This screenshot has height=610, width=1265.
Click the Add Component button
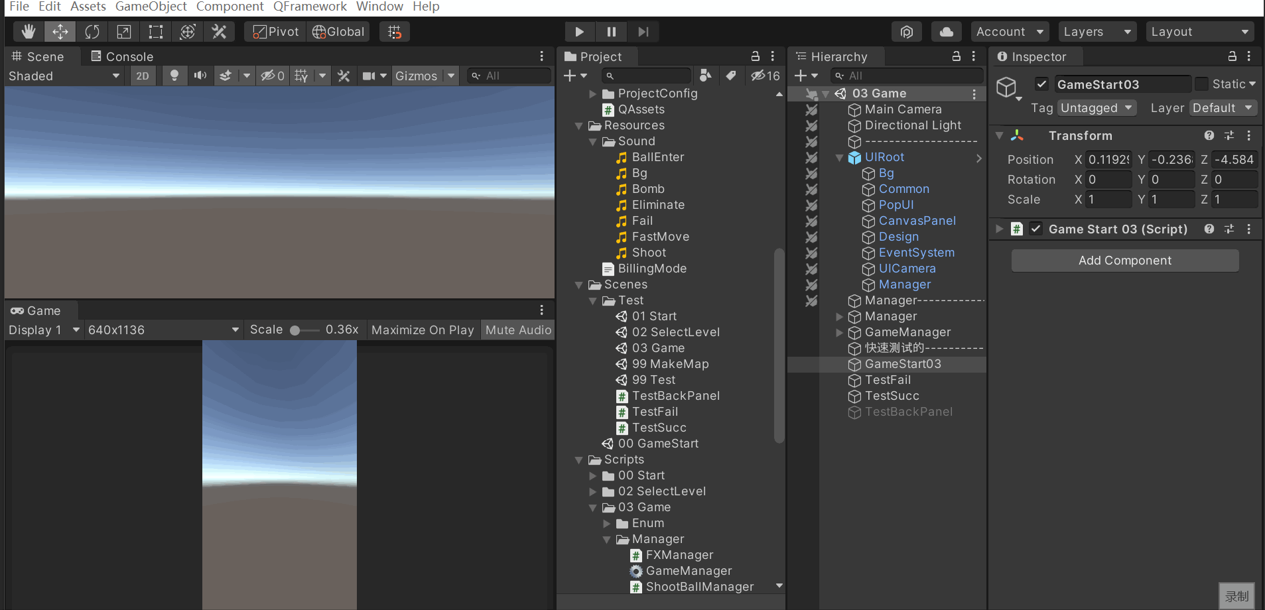pos(1125,261)
